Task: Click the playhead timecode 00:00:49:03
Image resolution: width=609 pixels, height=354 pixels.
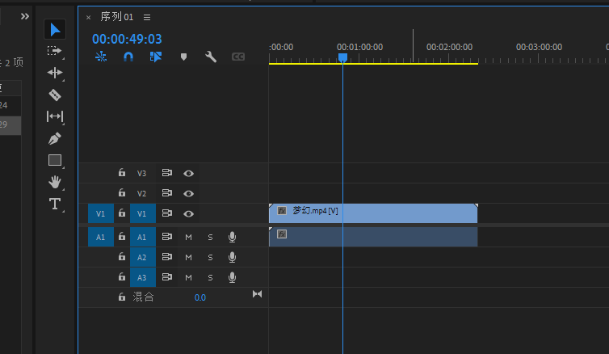Action: coord(127,39)
